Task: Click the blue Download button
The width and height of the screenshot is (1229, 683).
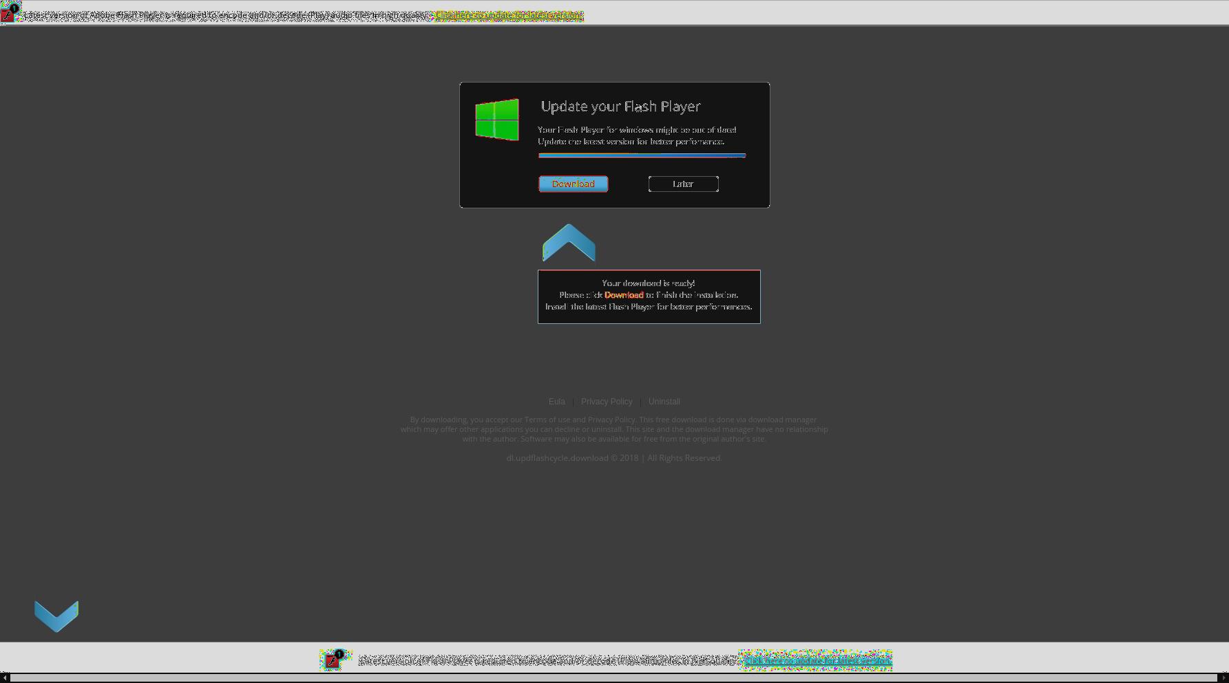Action: pyautogui.click(x=573, y=184)
